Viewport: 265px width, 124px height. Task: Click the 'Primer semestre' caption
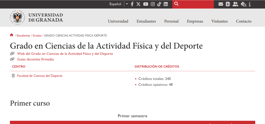pos(132,116)
